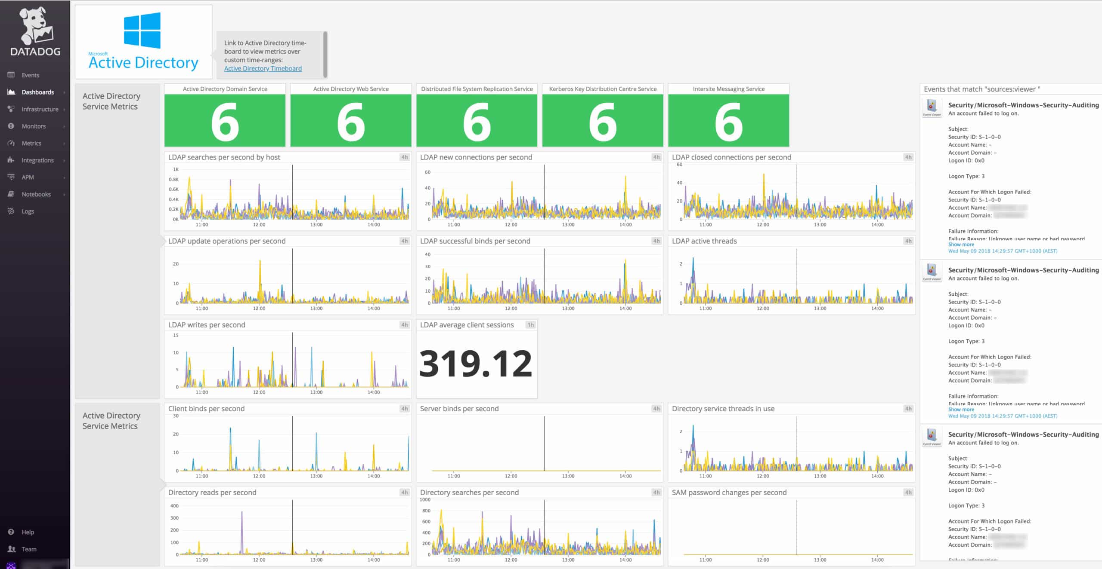Click 4h badge on LDAP active threads
The image size is (1102, 569).
pyautogui.click(x=908, y=241)
